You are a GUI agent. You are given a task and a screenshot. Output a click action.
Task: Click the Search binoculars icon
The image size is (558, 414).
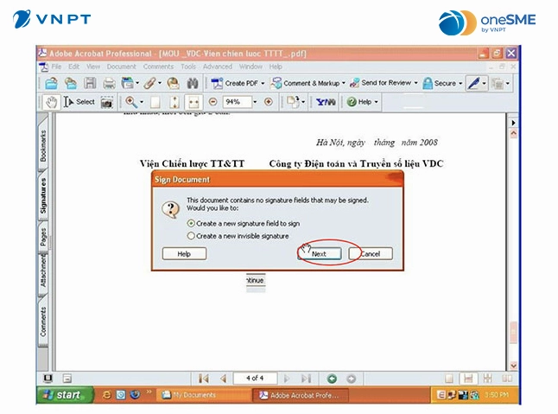[193, 83]
